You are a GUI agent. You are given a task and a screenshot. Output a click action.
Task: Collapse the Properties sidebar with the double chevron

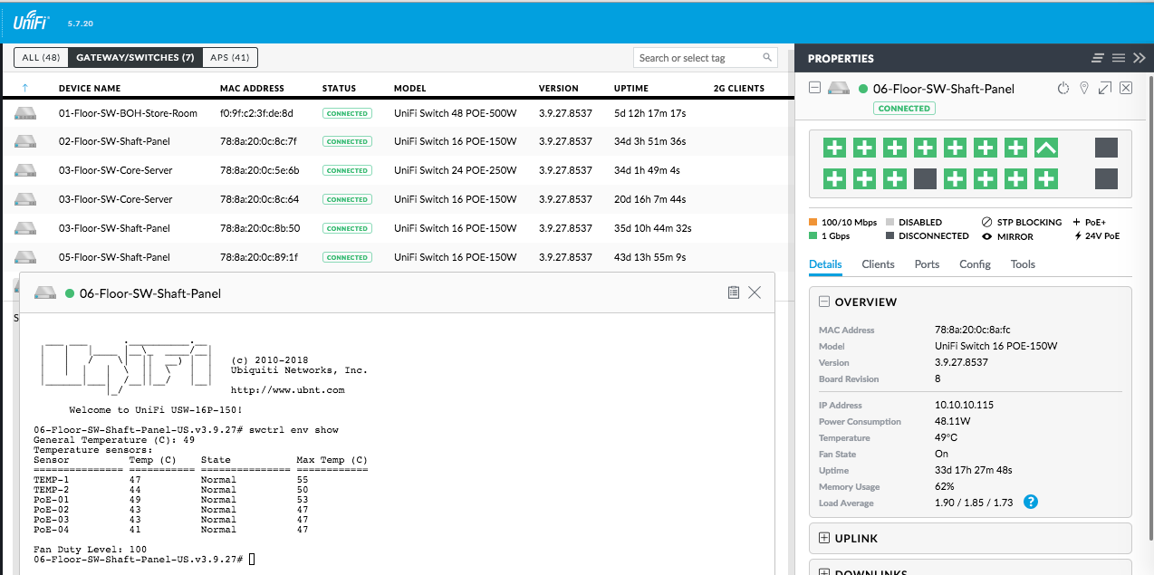tap(1140, 58)
